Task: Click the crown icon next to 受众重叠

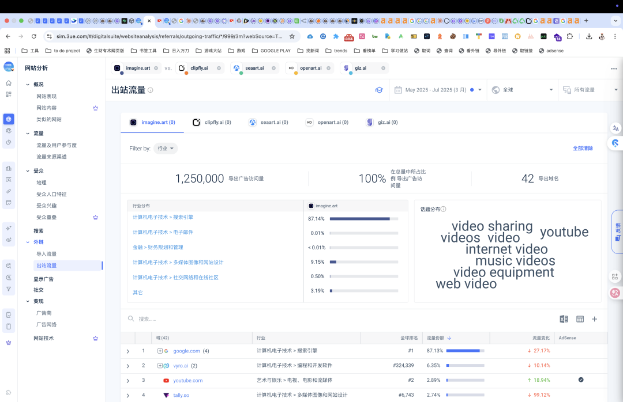Action: pos(95,218)
